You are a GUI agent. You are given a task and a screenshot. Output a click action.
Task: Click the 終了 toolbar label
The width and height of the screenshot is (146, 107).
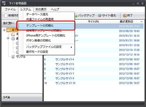coord(130,15)
